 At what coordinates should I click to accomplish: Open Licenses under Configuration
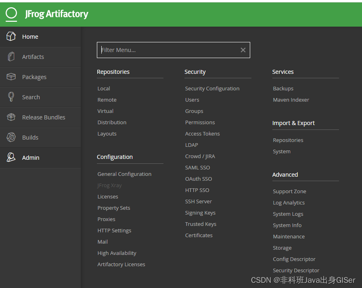click(x=108, y=197)
